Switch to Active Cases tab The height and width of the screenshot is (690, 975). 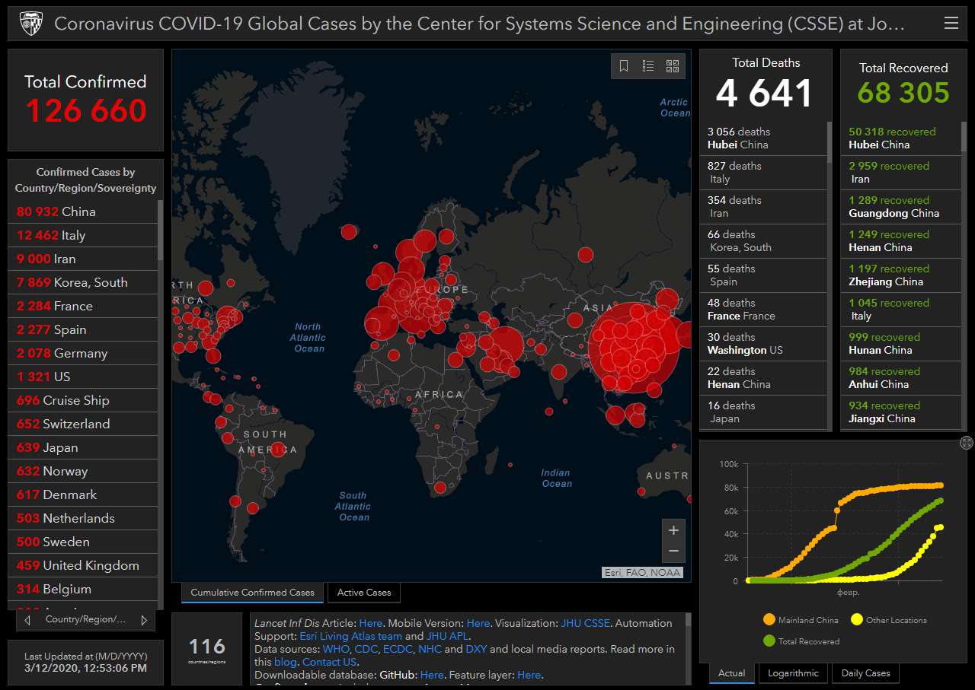pyautogui.click(x=364, y=593)
